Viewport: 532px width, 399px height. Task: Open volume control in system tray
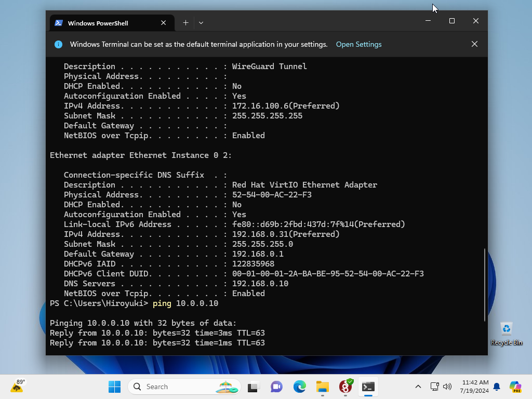[447, 387]
